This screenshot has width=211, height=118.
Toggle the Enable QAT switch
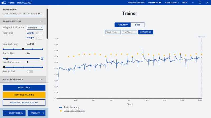click(30, 72)
